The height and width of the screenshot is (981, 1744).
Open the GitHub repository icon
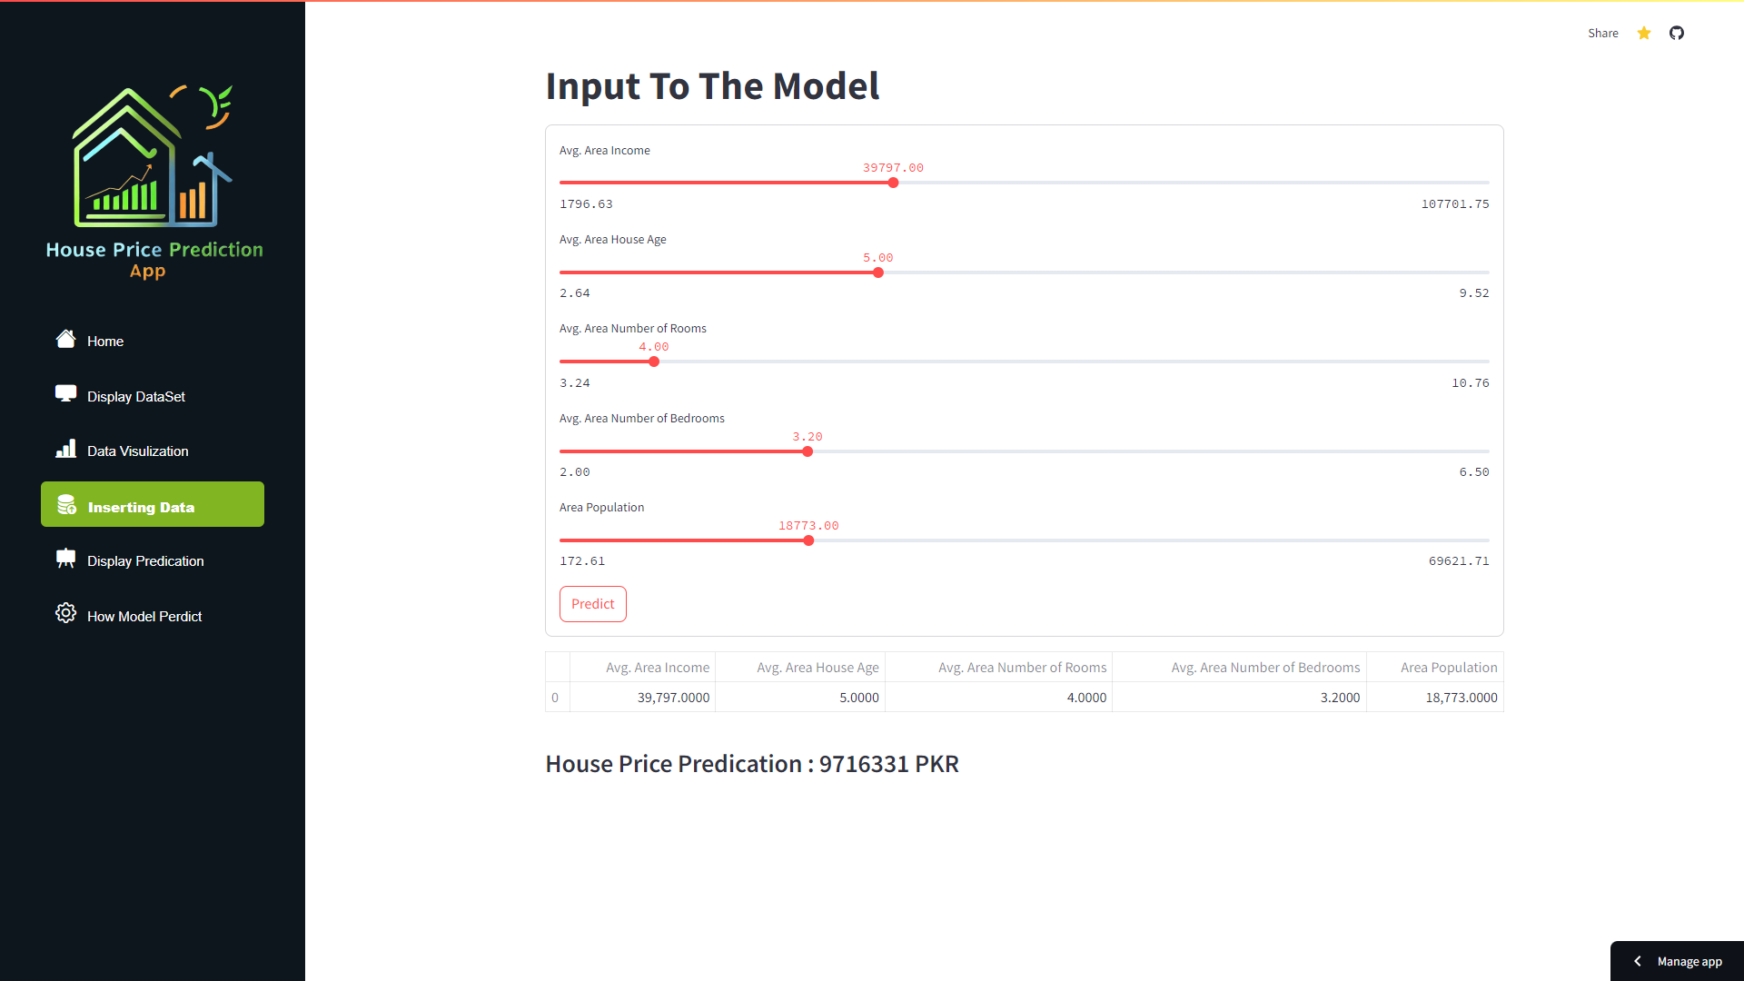pyautogui.click(x=1676, y=33)
